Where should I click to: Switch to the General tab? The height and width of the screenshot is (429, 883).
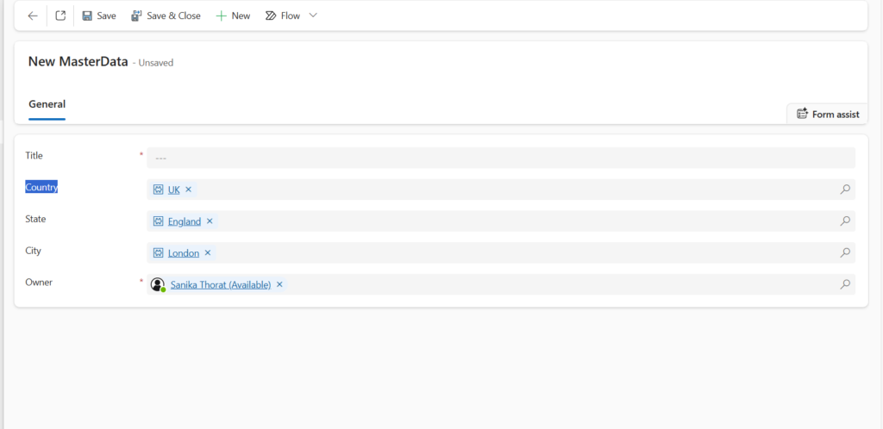tap(47, 104)
